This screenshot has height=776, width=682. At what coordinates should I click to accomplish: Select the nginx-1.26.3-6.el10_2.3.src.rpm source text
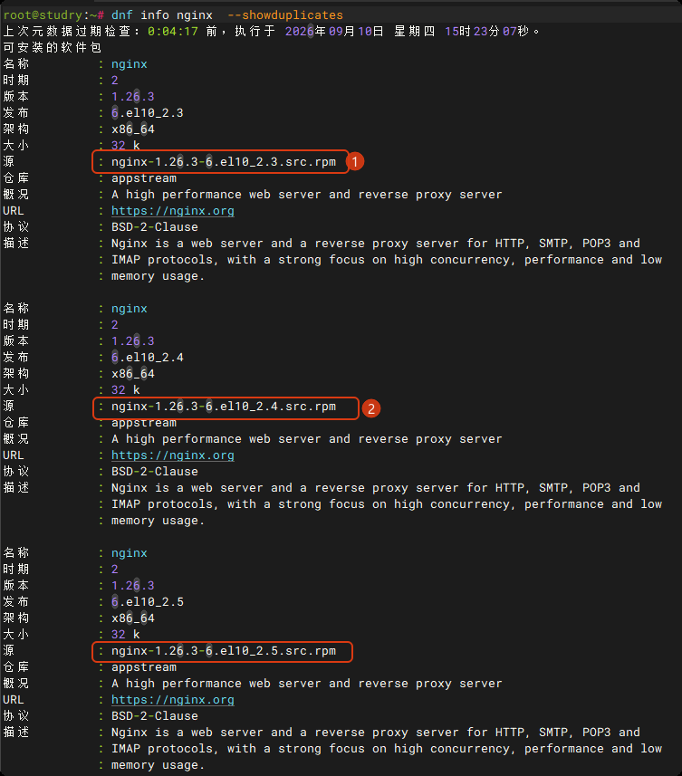[224, 162]
